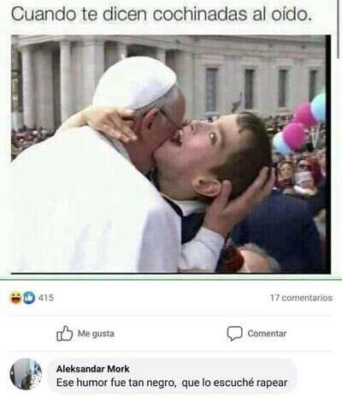Image resolution: width=342 pixels, height=398 pixels.
Task: Click the scrollbar at the top right edge
Action: pos(339,28)
